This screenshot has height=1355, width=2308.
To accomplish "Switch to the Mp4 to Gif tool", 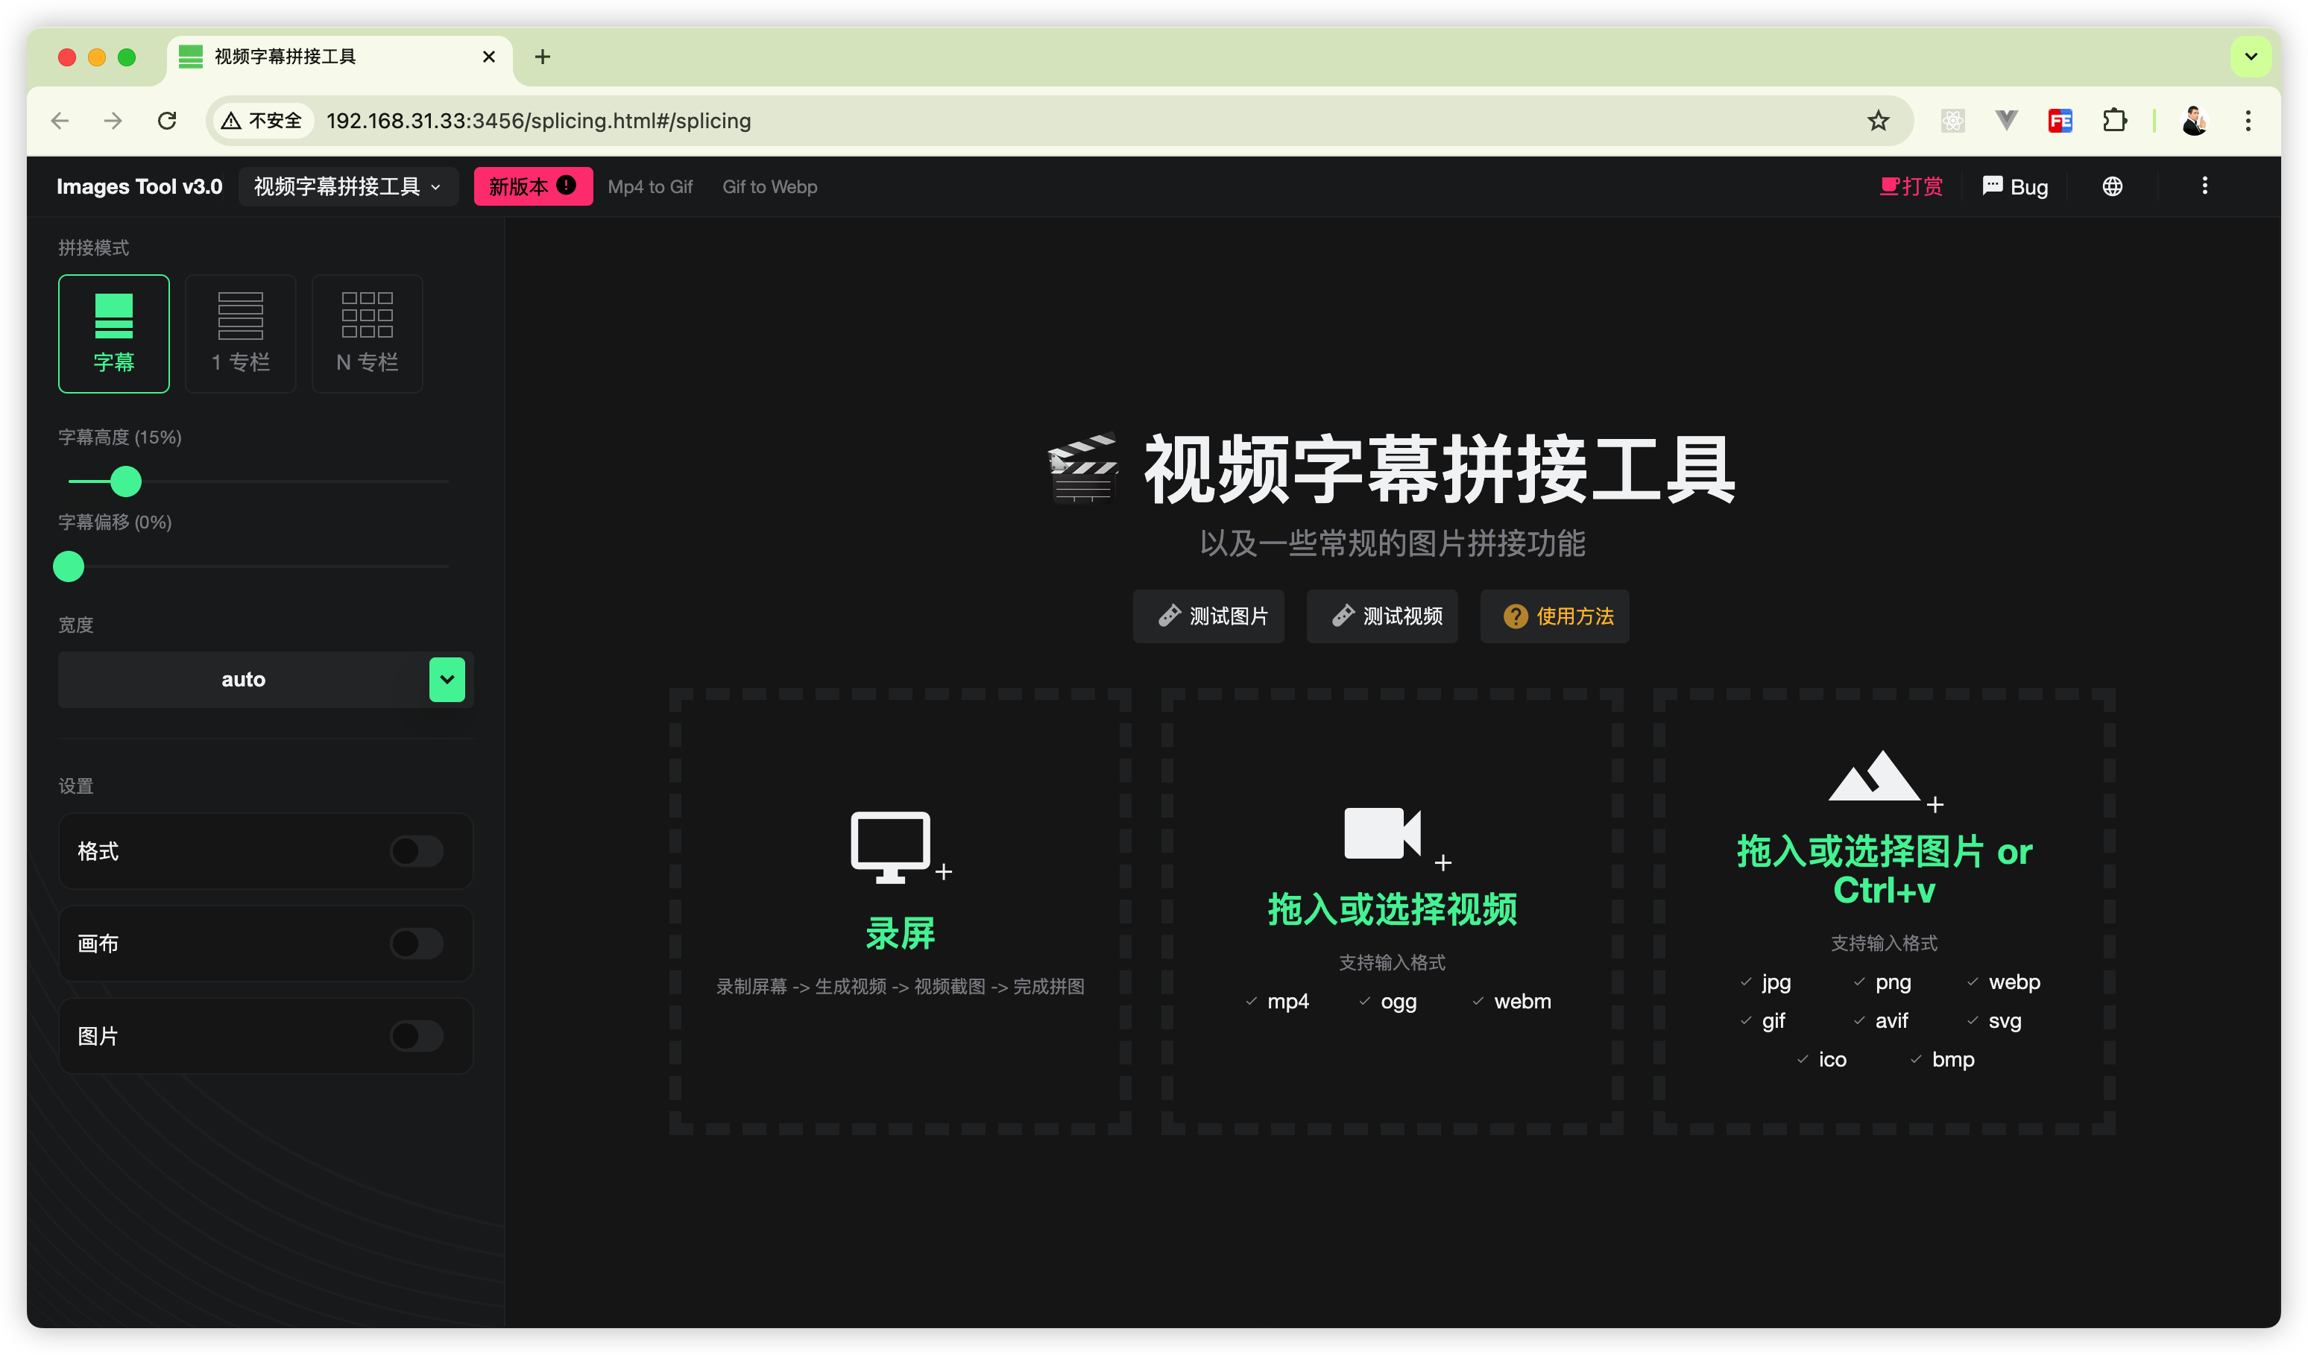I will coord(650,187).
